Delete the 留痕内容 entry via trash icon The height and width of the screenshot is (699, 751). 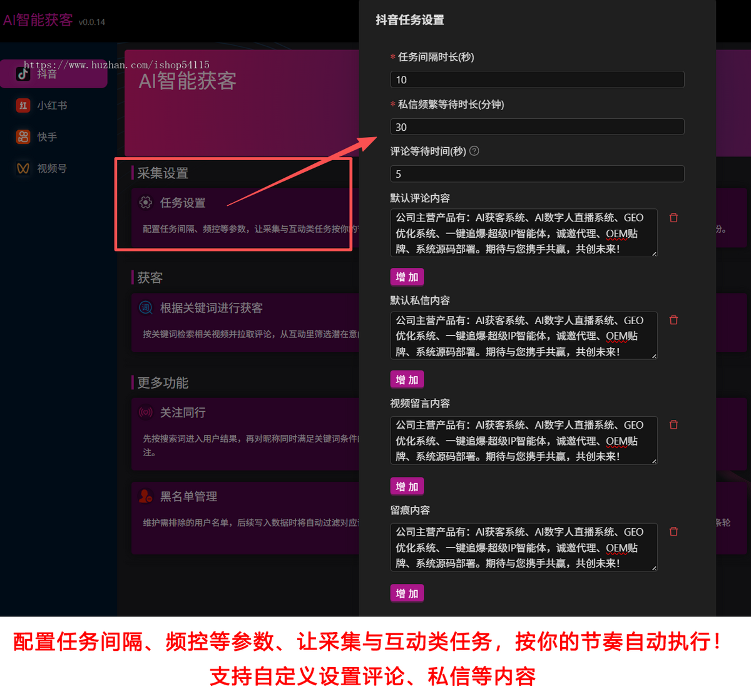click(x=673, y=531)
